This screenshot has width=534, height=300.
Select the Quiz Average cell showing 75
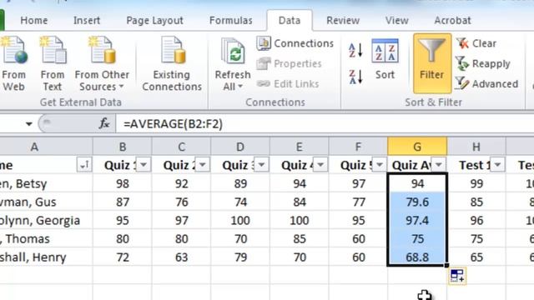[417, 239]
